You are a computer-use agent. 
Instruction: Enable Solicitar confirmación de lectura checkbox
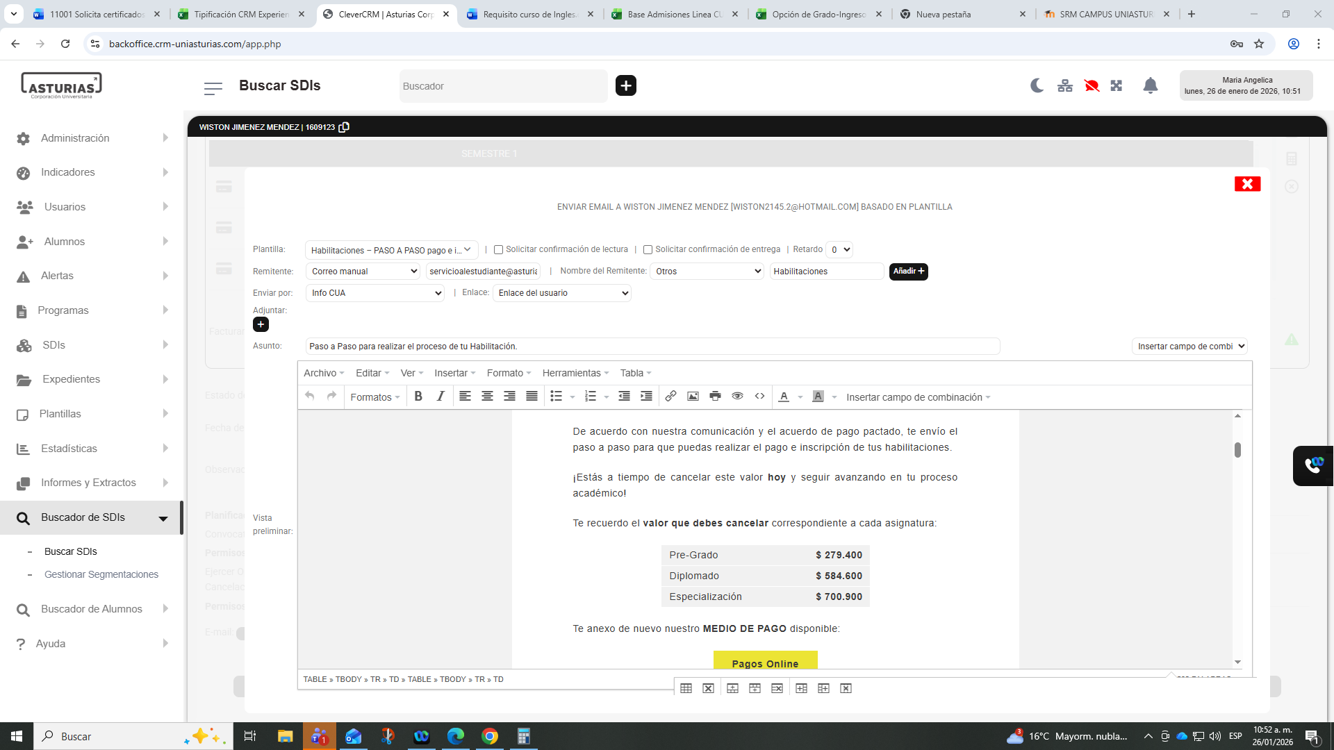coord(498,250)
